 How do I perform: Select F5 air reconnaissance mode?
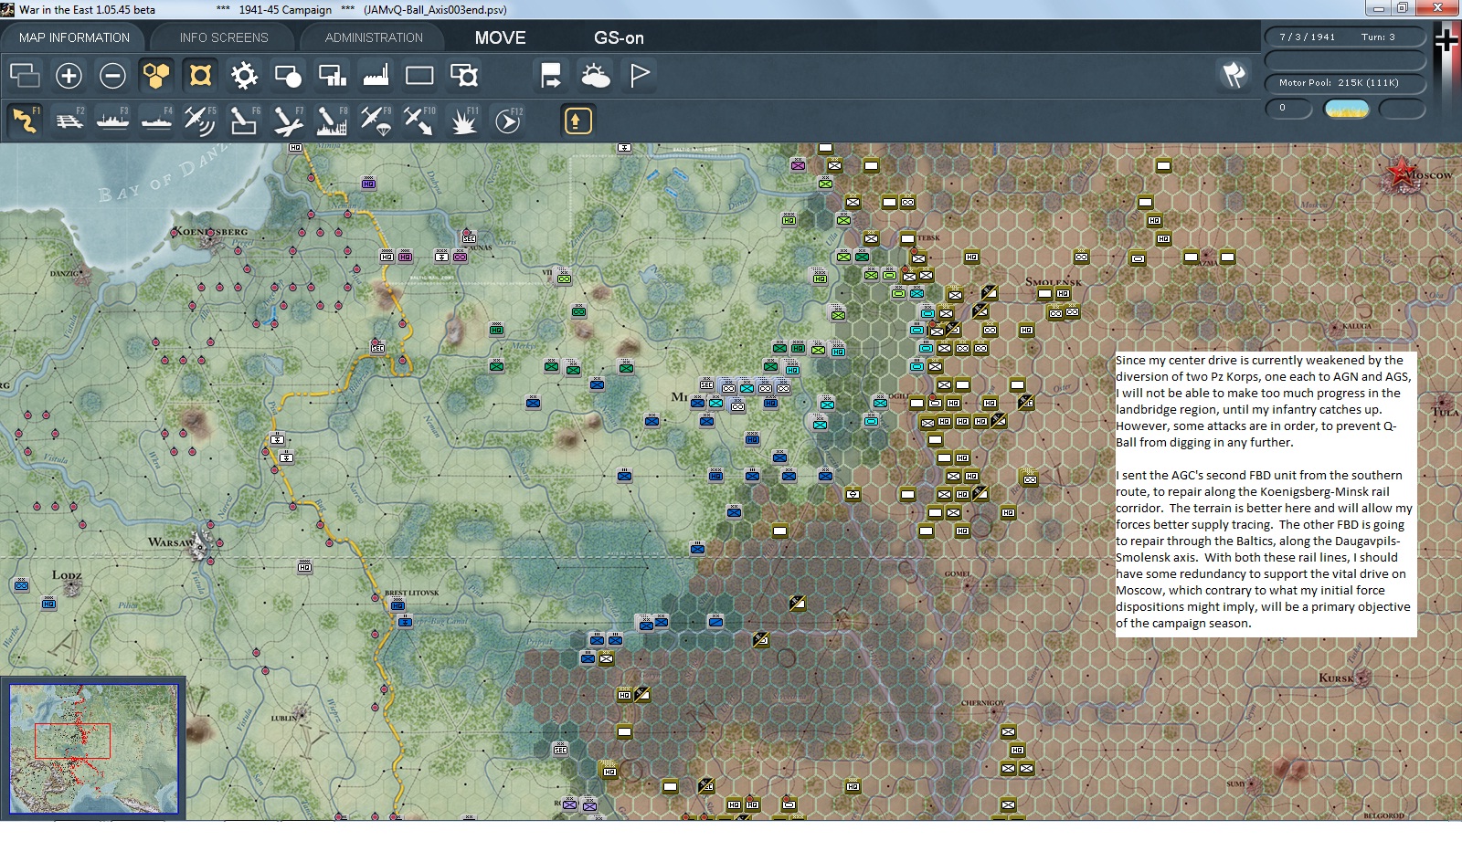(200, 121)
